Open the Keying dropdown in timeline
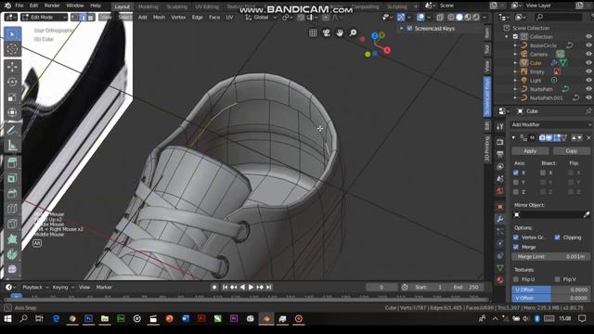The width and height of the screenshot is (594, 334). click(x=63, y=288)
